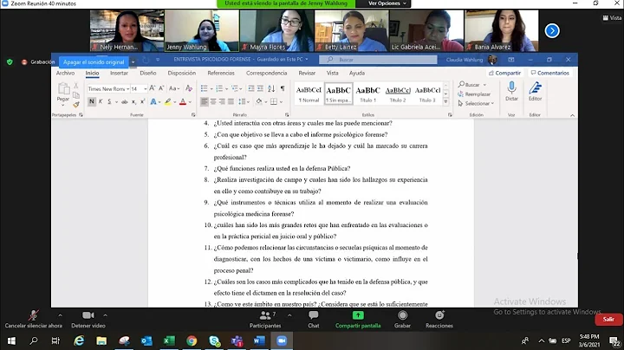Apply numbered list icon
624x350 pixels.
[x=219, y=88]
